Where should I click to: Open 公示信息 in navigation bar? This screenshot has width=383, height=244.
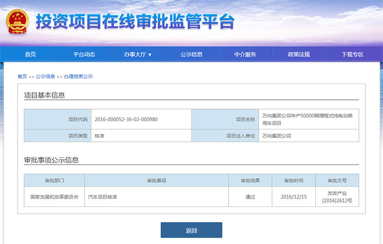coord(191,55)
